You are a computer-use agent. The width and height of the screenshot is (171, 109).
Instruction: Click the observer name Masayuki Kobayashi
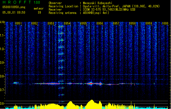[x=98, y=3]
